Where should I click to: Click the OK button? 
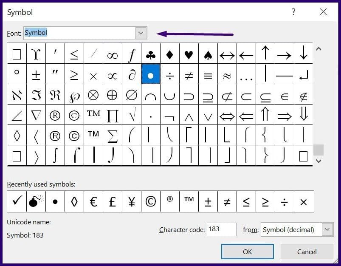247,252
